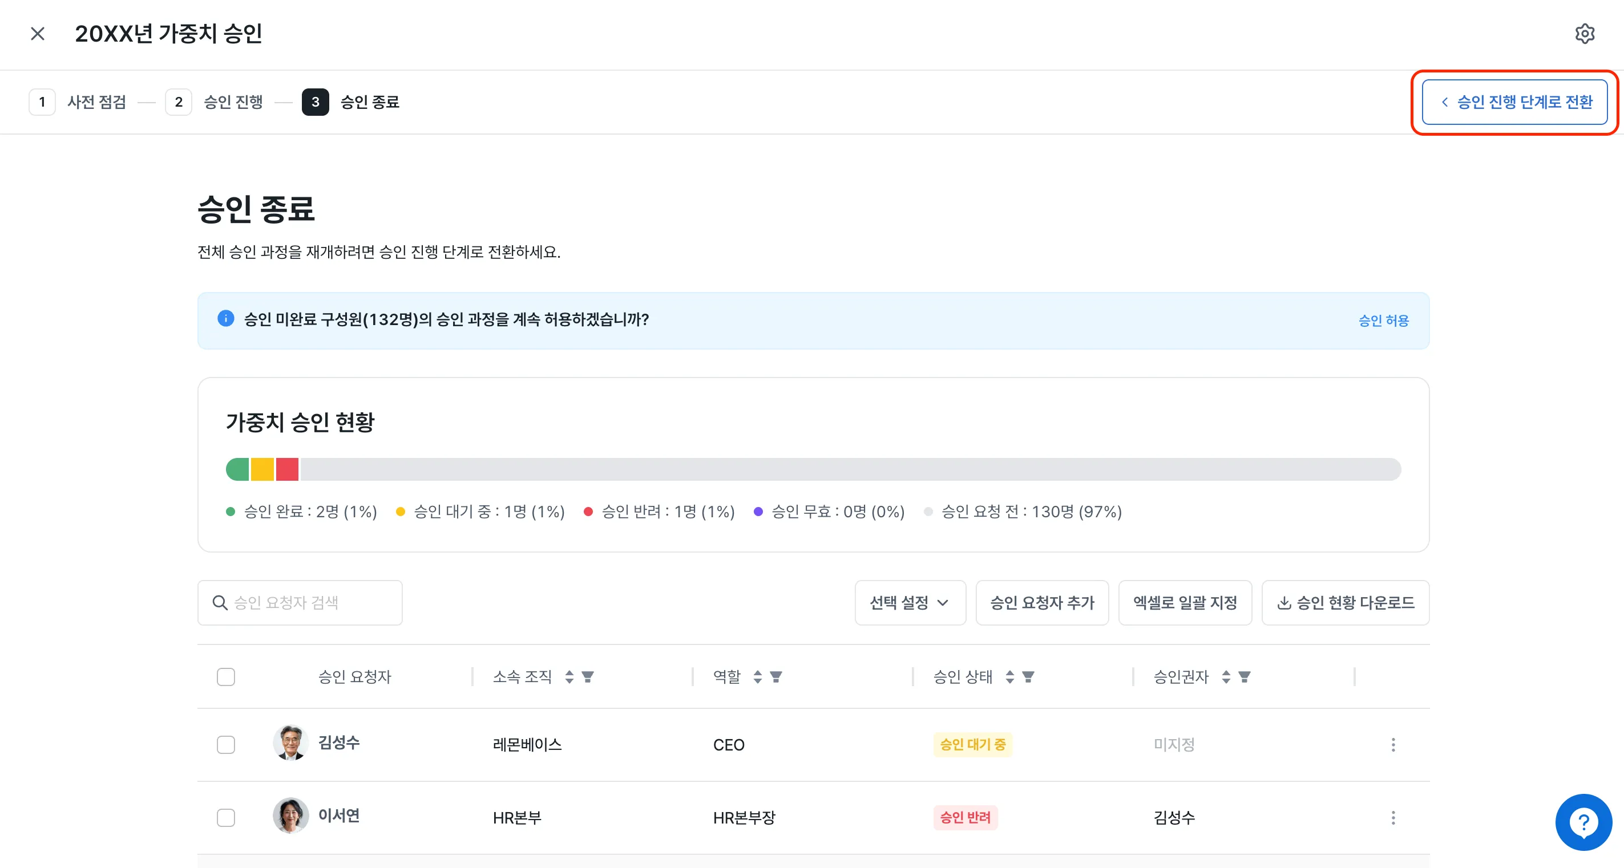This screenshot has width=1624, height=868.
Task: Click the red segment of progress bar
Action: [x=287, y=469]
